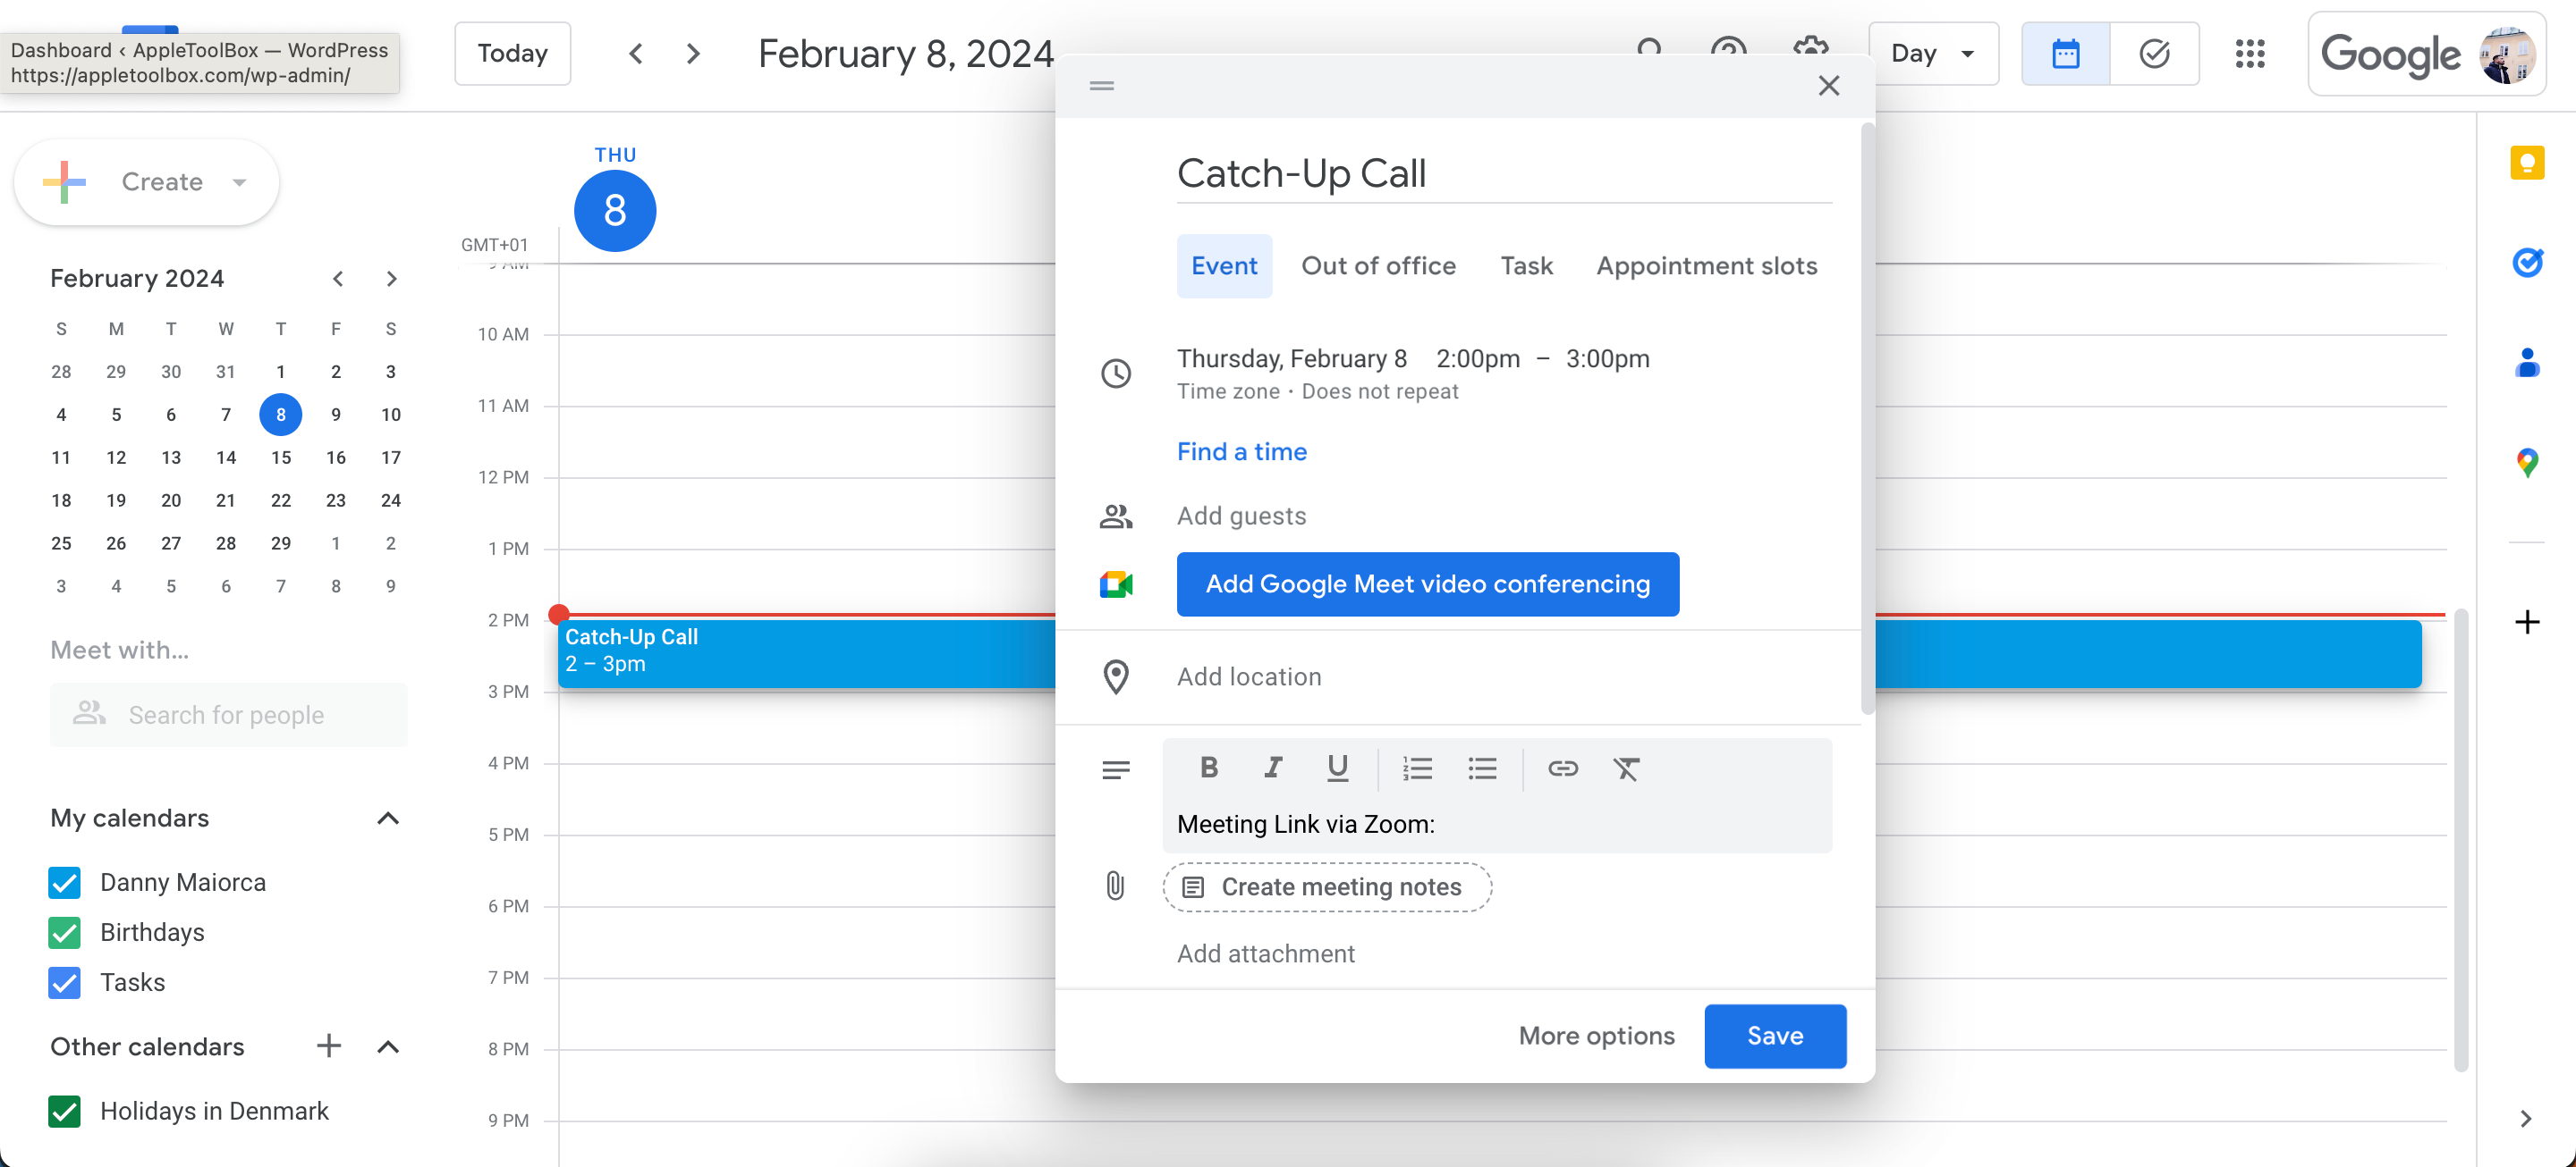Insert a numbered list in description

[x=1418, y=768]
